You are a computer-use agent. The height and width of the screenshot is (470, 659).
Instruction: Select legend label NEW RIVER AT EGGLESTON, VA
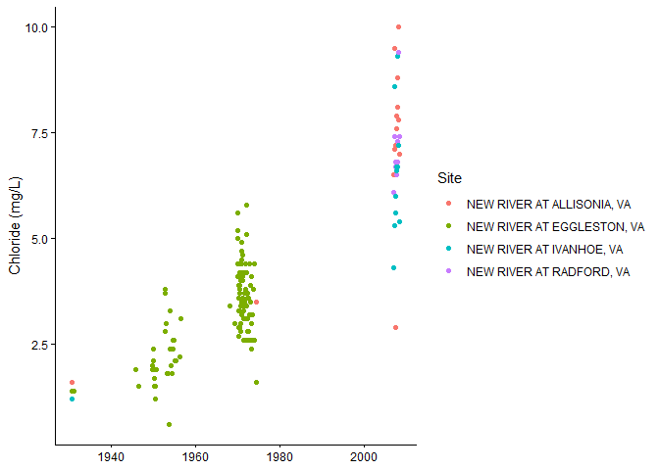555,227
